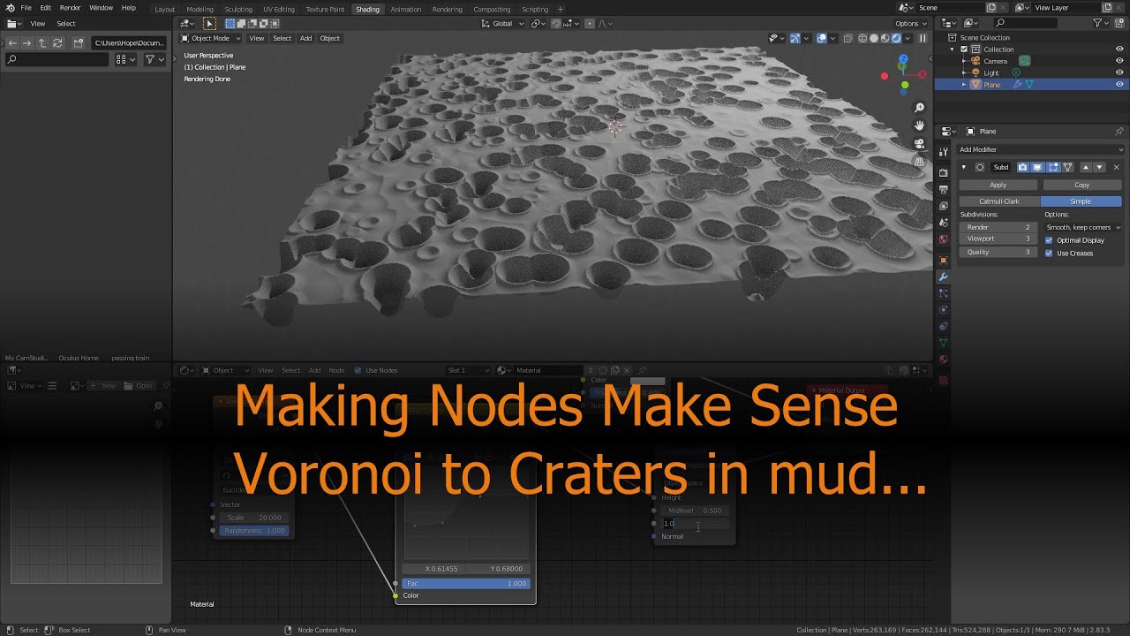The height and width of the screenshot is (636, 1130).
Task: Open the Object Mode dropdown
Action: click(210, 38)
